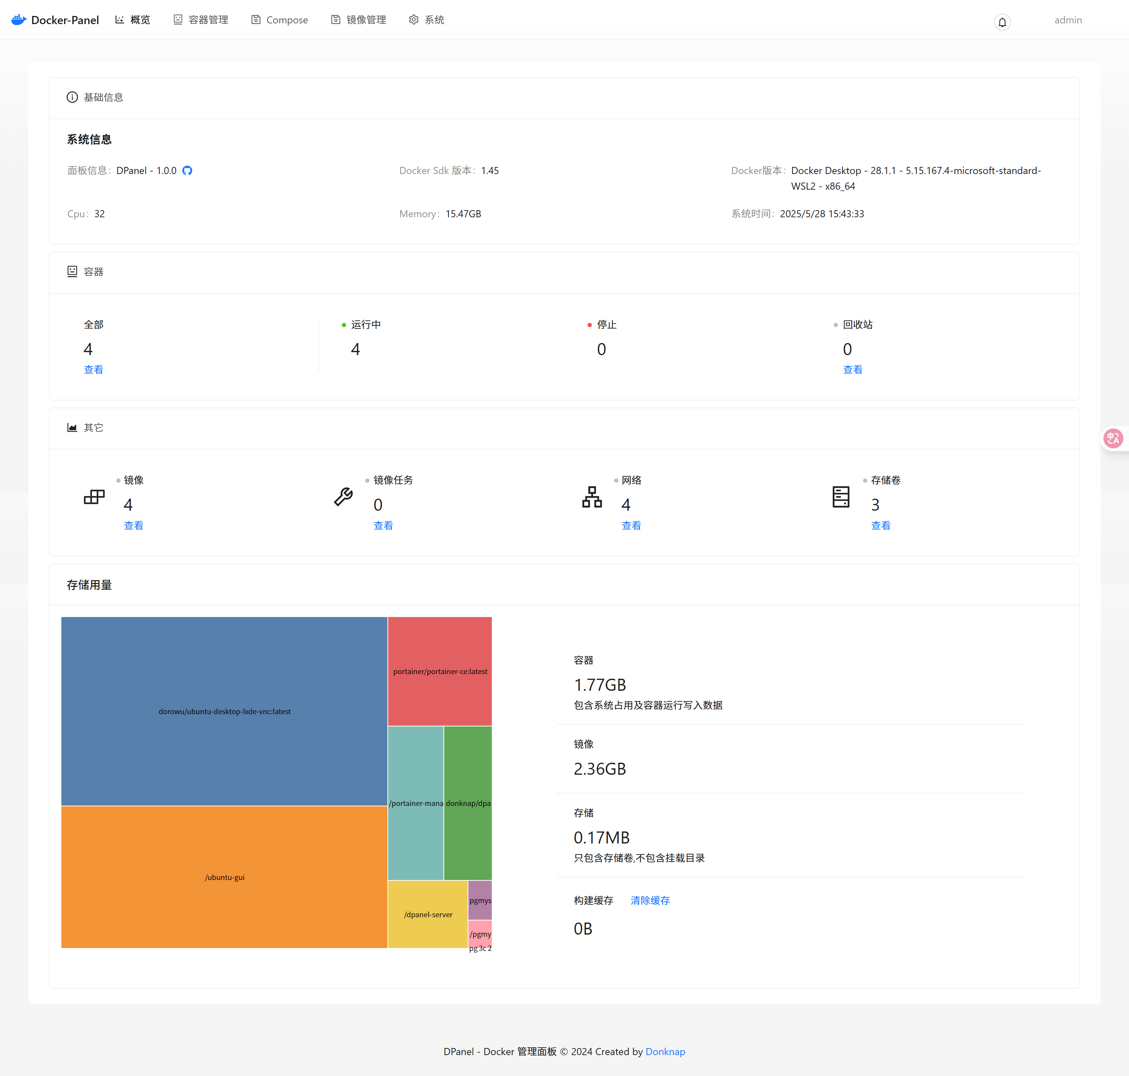
Task: Click the Memory 15.47GB value
Action: [463, 213]
